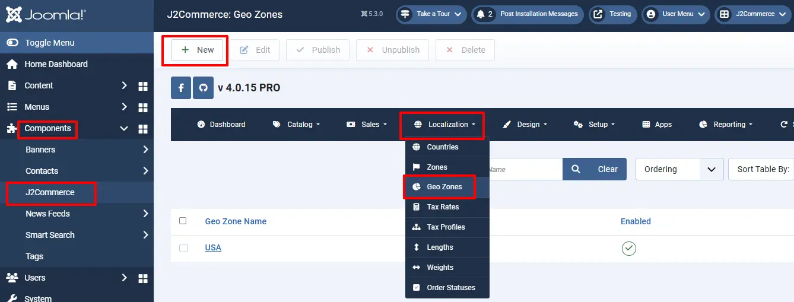The width and height of the screenshot is (794, 302).
Task: Click the Take a Tour signpost icon
Action: [x=405, y=14]
